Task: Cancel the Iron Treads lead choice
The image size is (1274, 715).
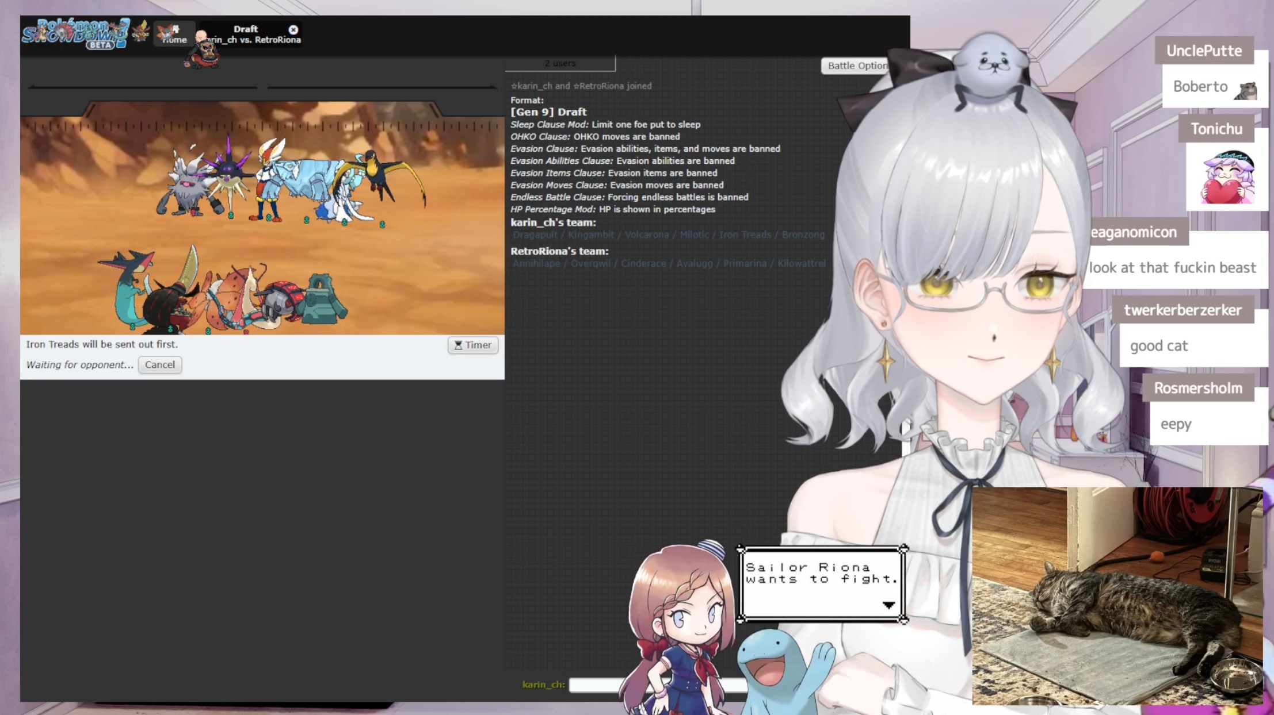Action: click(159, 364)
